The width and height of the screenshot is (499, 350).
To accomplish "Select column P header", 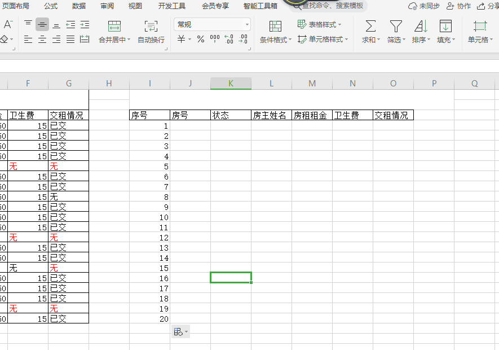I will (434, 83).
